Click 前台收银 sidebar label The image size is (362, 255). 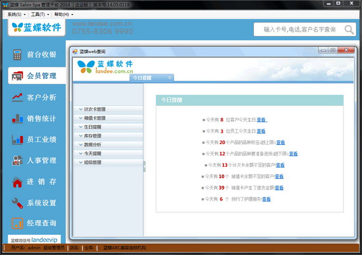(x=42, y=55)
